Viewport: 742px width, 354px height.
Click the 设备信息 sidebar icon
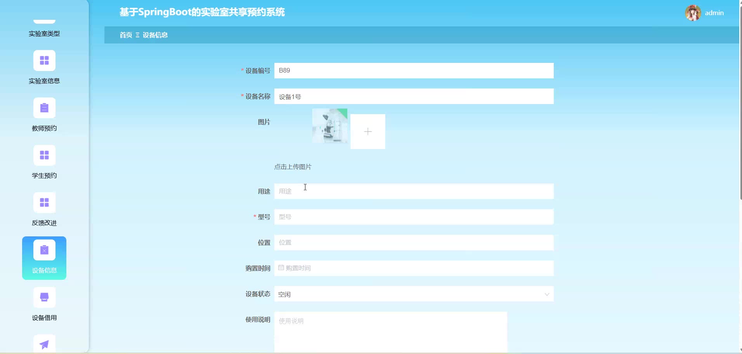pyautogui.click(x=44, y=250)
